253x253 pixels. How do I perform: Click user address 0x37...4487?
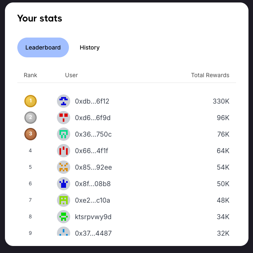(93, 233)
